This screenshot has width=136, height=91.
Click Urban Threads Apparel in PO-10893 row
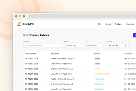tap(61, 64)
